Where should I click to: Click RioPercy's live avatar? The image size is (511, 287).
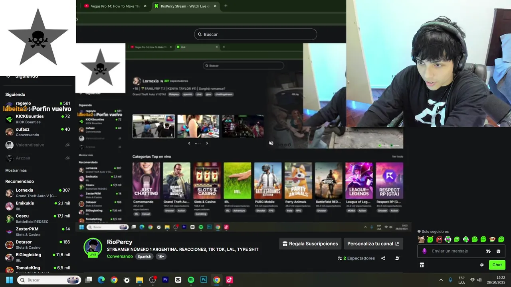point(93,247)
